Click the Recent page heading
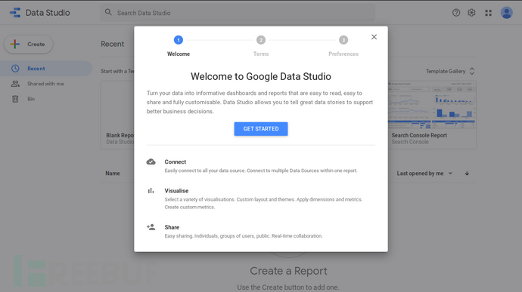This screenshot has width=522, height=292. pyautogui.click(x=113, y=44)
